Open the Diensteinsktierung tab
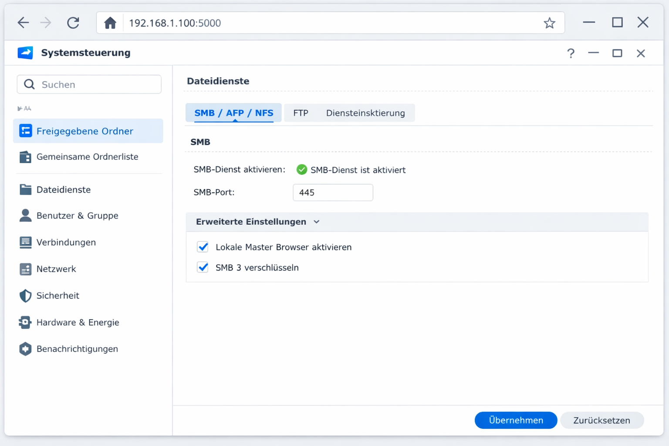 (x=365, y=113)
